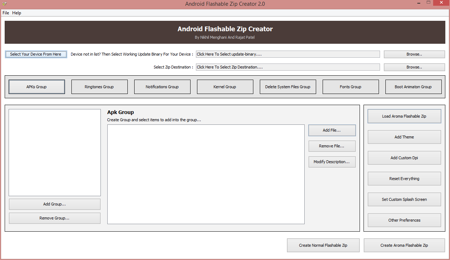Click the update-binary selection field
The height and width of the screenshot is (260, 450).
(x=287, y=54)
